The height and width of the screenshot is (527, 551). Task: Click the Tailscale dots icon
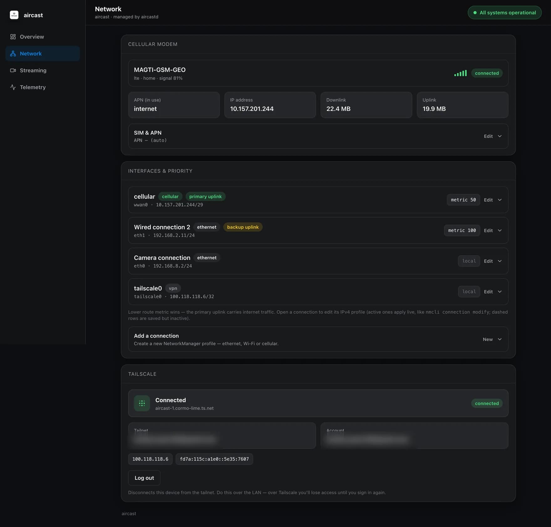coord(142,403)
